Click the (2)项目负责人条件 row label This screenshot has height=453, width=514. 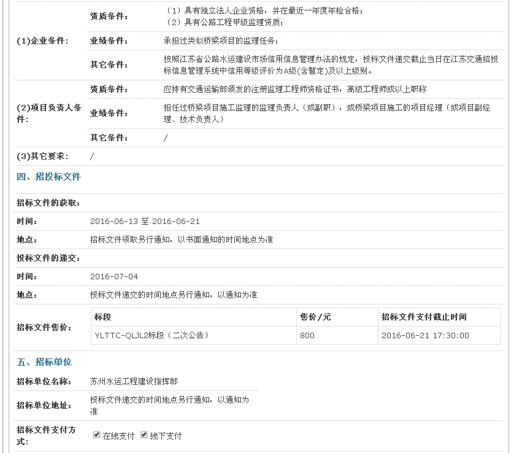click(x=49, y=114)
